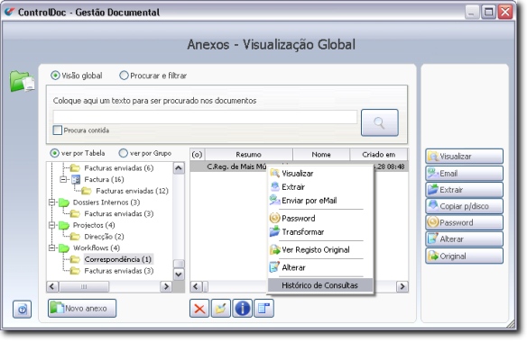Viewport: 527px width, 342px height.
Task: Select ver por Grupo radio button
Action: click(x=124, y=153)
